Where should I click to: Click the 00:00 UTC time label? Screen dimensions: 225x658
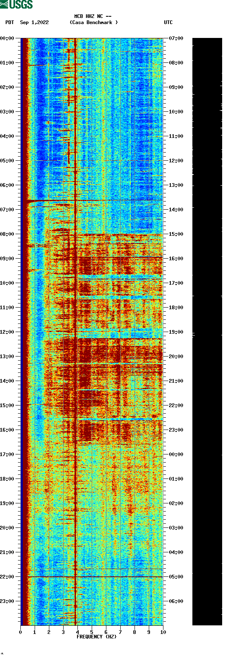click(176, 454)
